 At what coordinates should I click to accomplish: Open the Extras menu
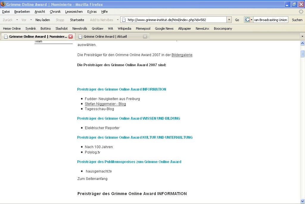(92, 12)
